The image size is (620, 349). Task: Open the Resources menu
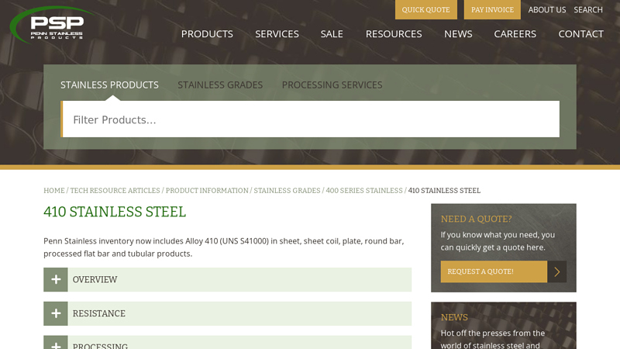[x=394, y=34]
